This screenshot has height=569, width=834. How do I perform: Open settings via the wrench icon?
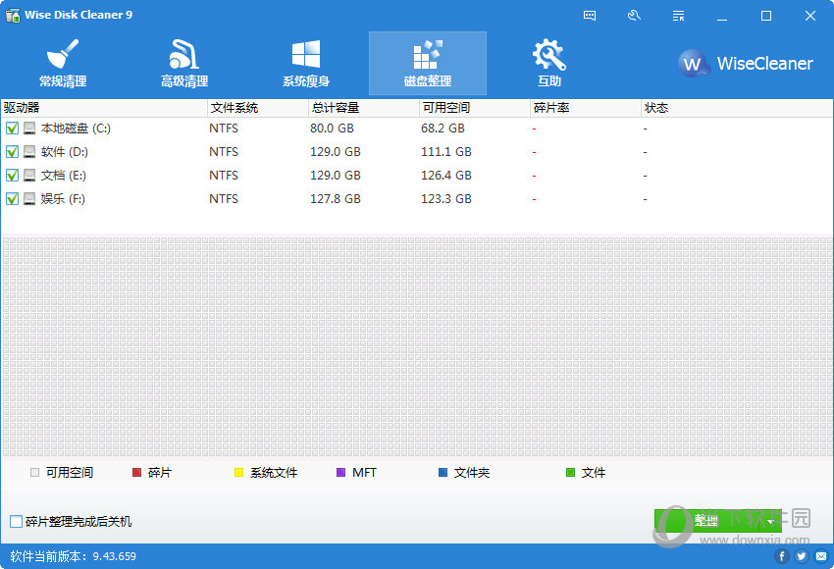[x=634, y=16]
